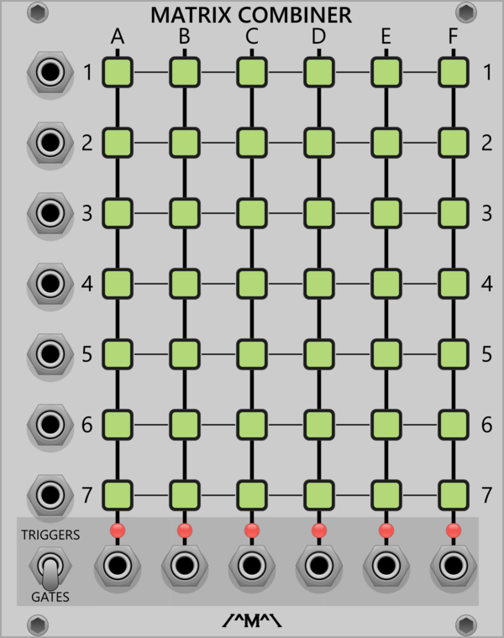Click output jack under column B
Viewport: 504px width, 638px height.
pos(185,566)
